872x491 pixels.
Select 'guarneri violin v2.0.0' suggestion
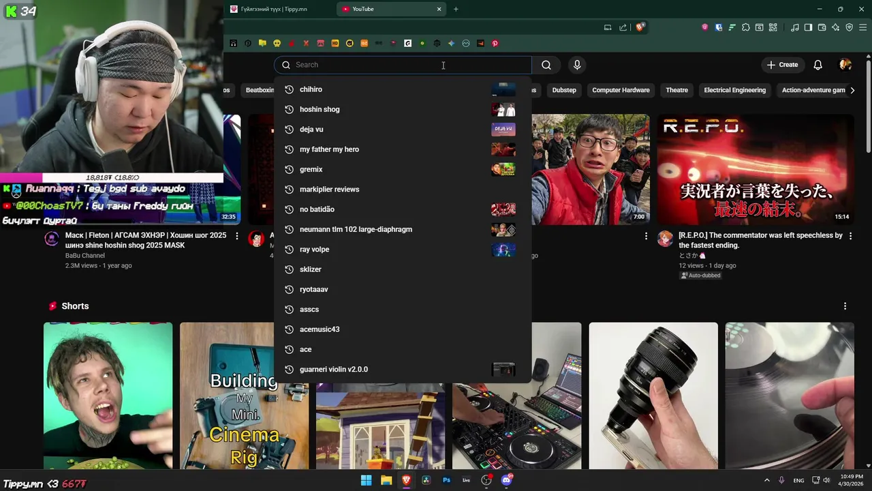click(x=402, y=369)
